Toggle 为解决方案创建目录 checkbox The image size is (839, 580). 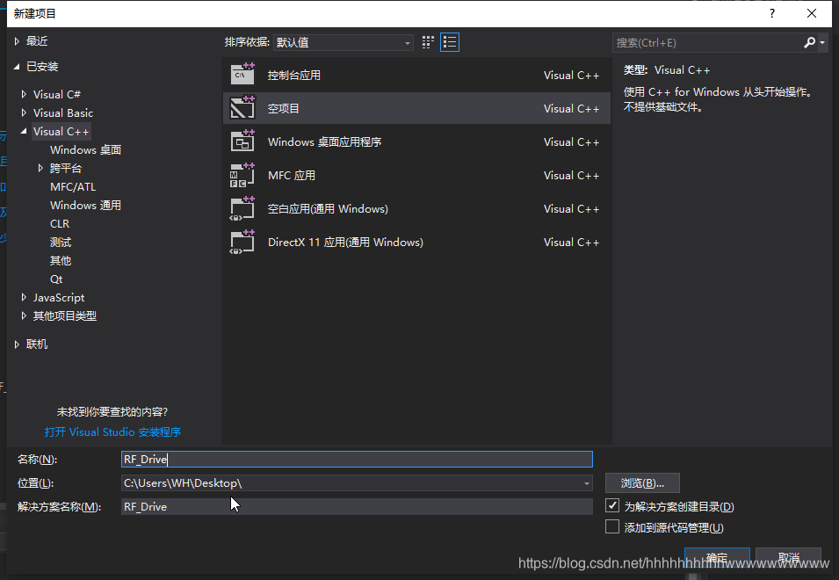click(612, 505)
